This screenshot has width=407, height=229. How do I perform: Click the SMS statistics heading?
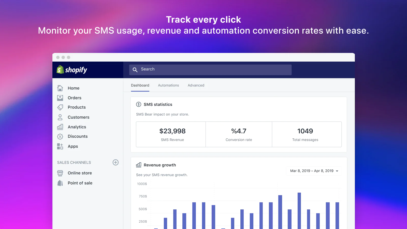coord(158,104)
